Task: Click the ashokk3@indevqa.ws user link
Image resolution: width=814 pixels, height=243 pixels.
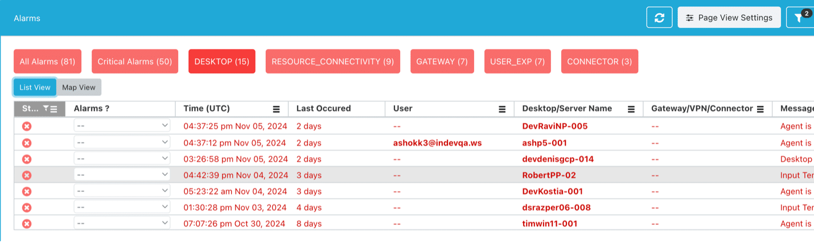Action: pyautogui.click(x=437, y=143)
